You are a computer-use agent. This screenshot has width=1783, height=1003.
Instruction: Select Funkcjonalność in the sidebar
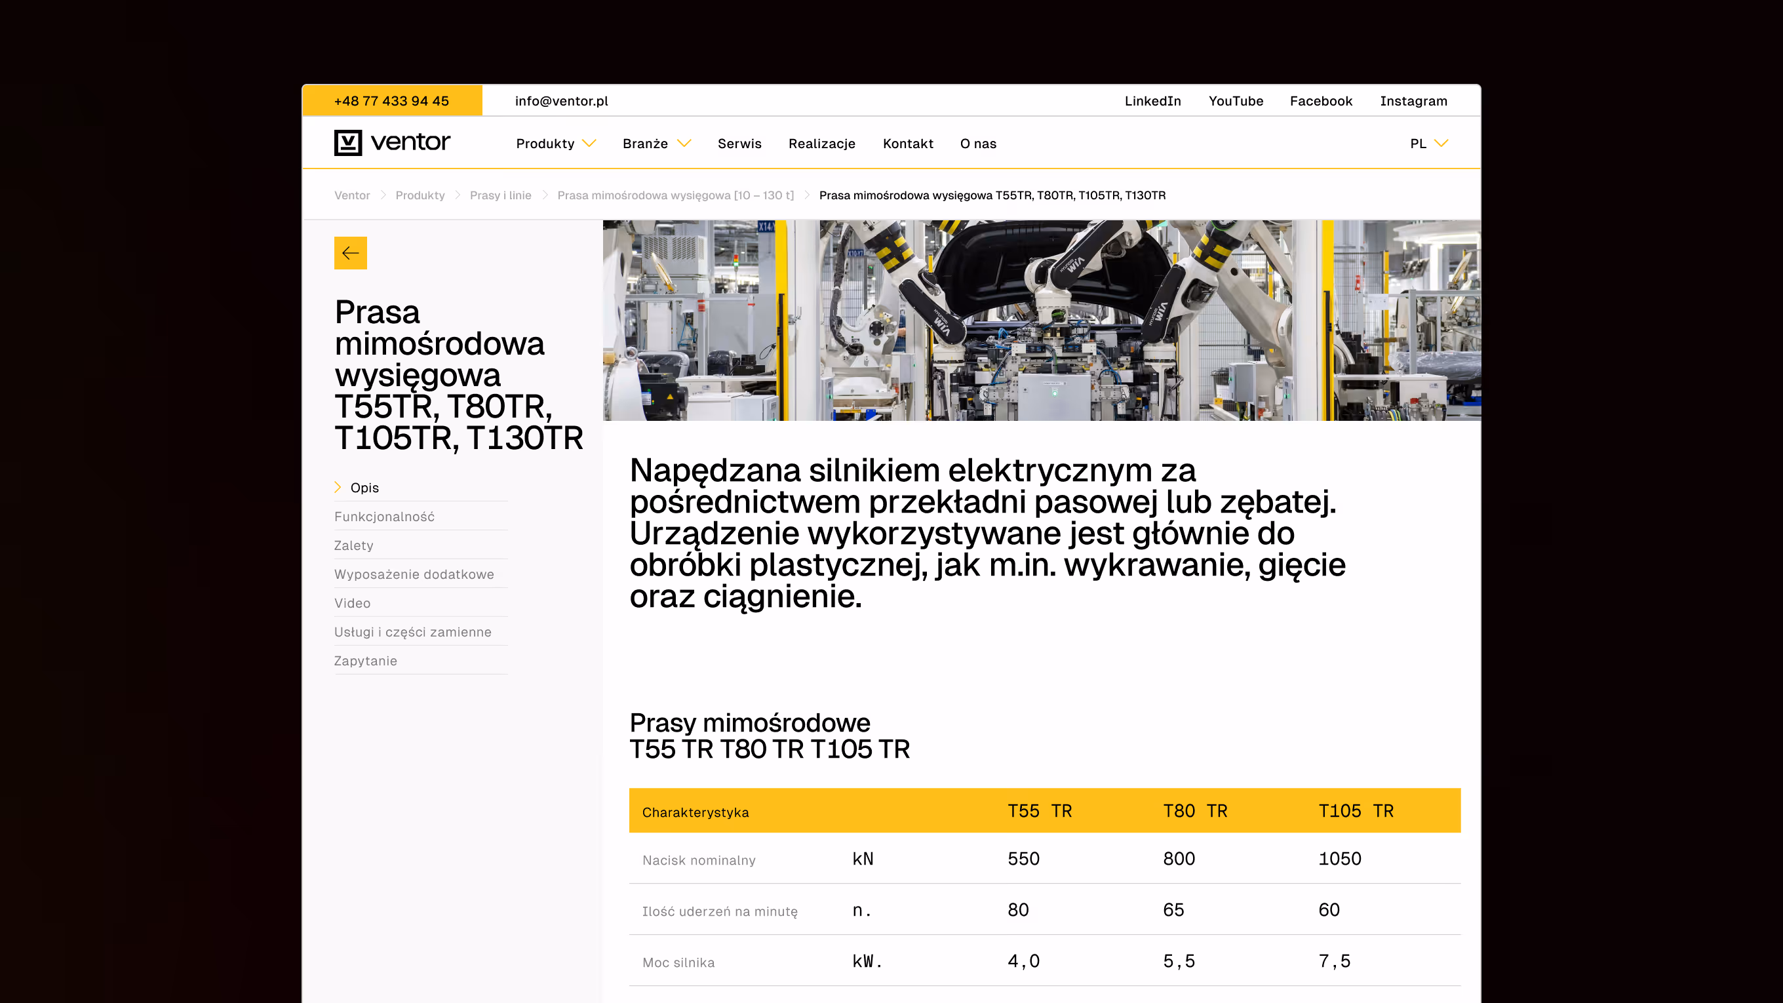384,517
